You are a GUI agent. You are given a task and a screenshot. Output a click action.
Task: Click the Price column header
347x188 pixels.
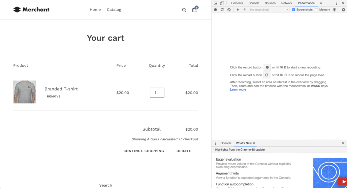pos(121,65)
